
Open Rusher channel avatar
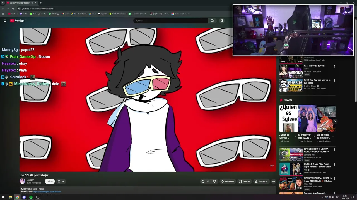point(22,181)
